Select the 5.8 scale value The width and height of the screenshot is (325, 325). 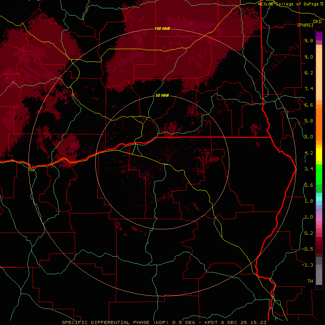point(309,121)
